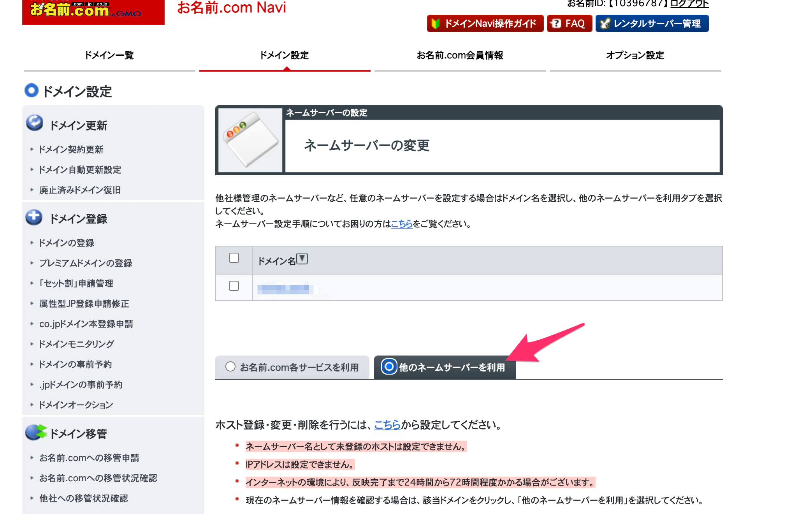Viewport: 791px width, 514px height.
Task: Open co.jpドメイン本登録申請 in the sidebar
Action: tap(86, 324)
